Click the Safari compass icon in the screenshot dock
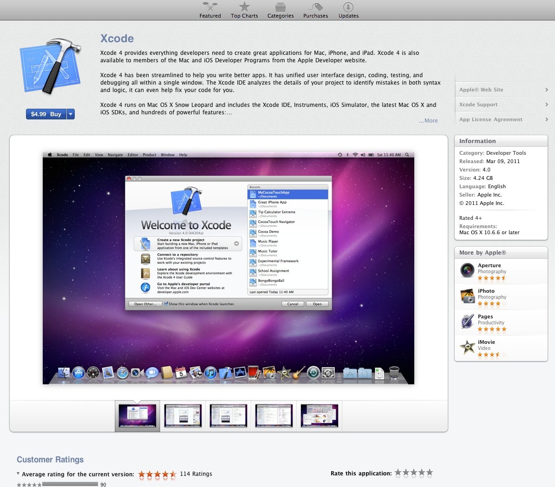Image resolution: width=555 pixels, height=487 pixels. click(x=123, y=373)
